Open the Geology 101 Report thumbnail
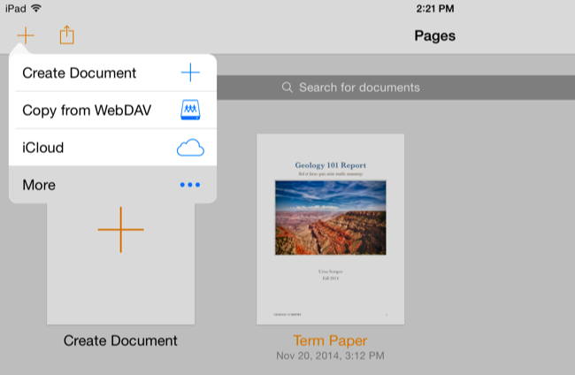575x375 pixels. [x=331, y=229]
